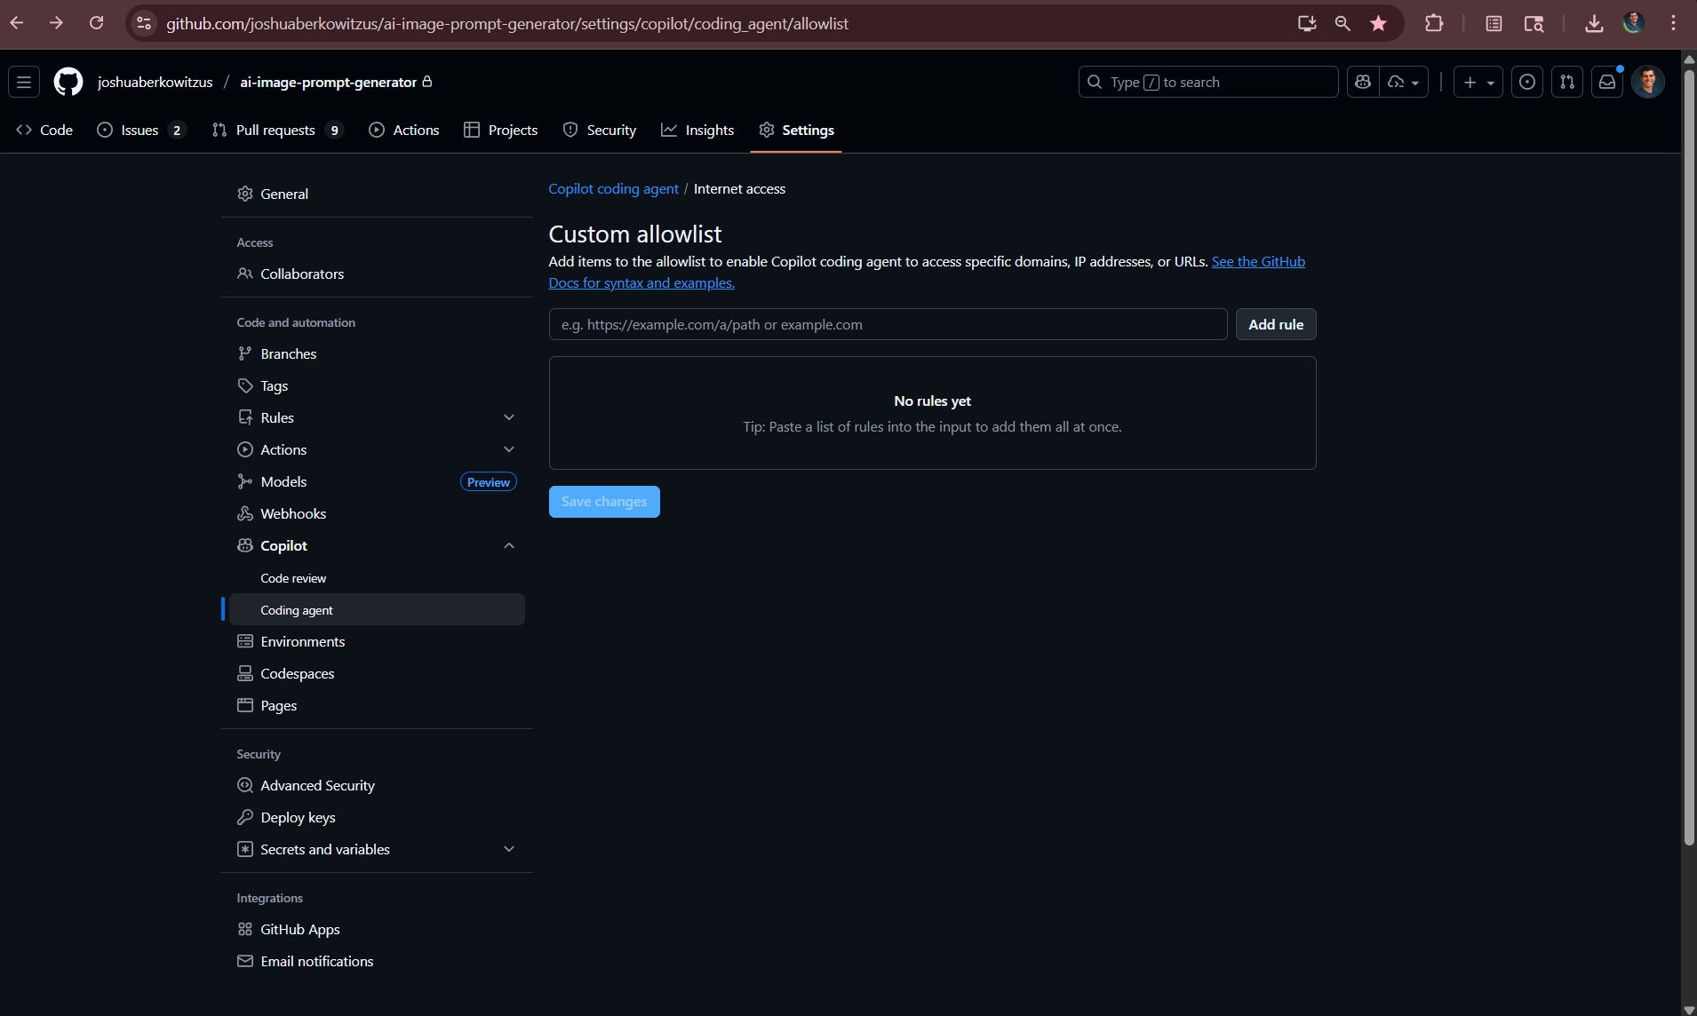Click the GitHub logo home icon
The height and width of the screenshot is (1016, 1697).
point(68,82)
